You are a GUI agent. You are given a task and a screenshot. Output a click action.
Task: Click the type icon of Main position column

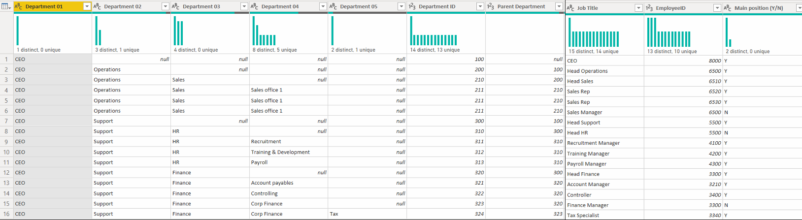728,8
